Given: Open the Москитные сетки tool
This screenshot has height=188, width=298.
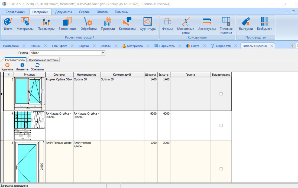Looking at the screenshot, I should coord(186,26).
